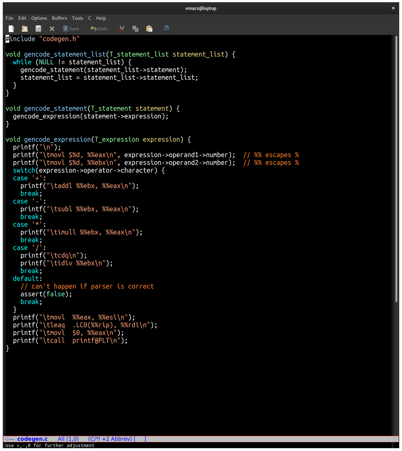Kill the current buffer with the X icon
Viewport: 402px width, 451px height.
(x=52, y=28)
